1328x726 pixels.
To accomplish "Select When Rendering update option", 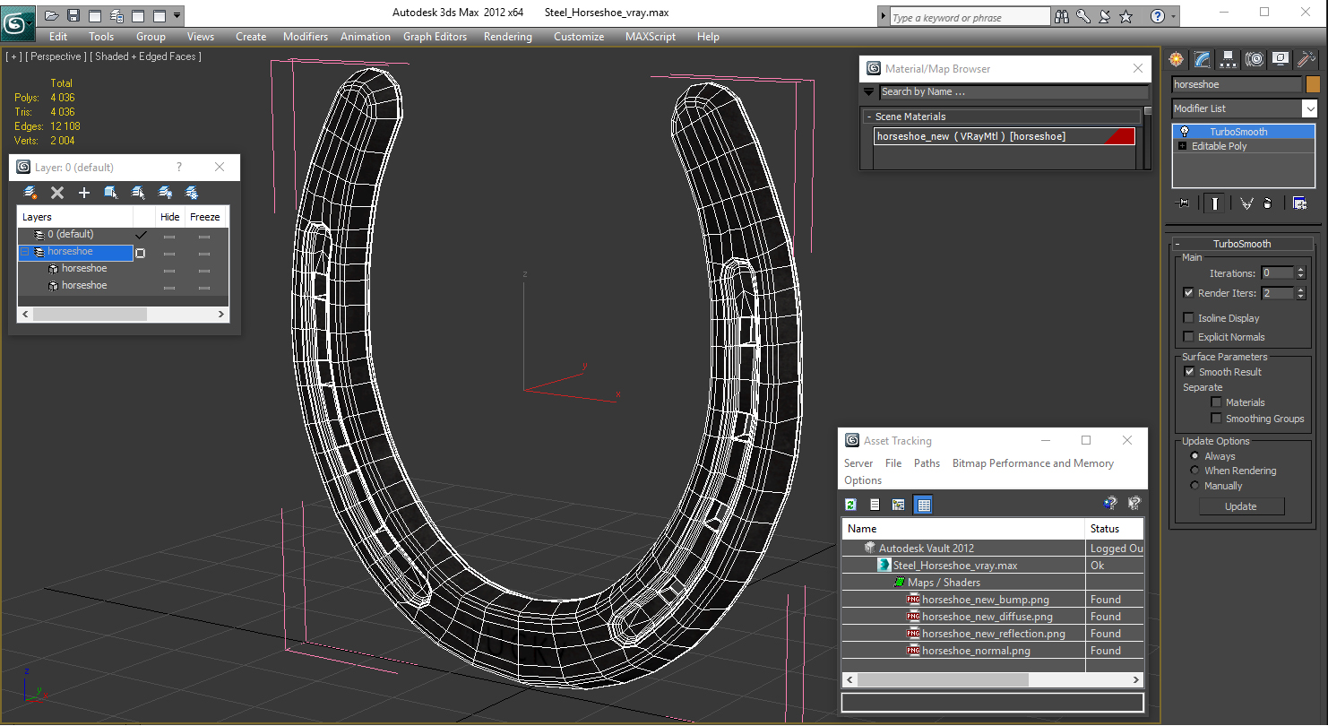I will point(1194,471).
